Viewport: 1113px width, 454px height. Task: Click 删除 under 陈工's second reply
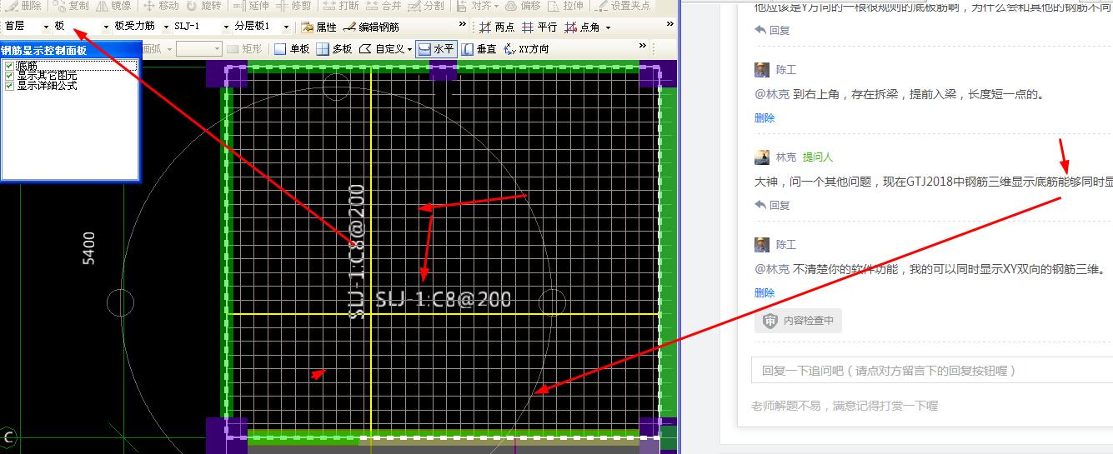point(765,293)
